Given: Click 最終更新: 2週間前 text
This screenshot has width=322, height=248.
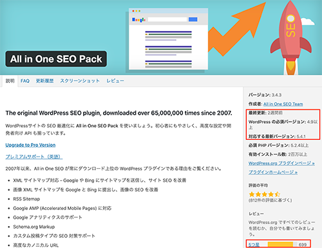Looking at the screenshot, I should click(x=265, y=113).
